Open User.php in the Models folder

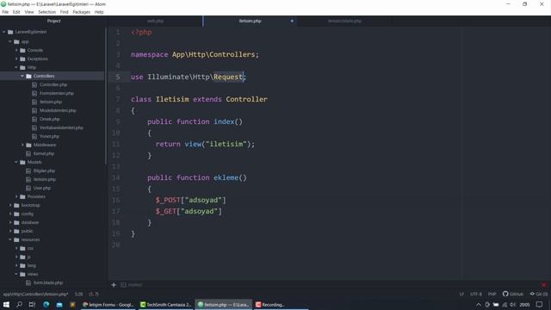click(42, 188)
